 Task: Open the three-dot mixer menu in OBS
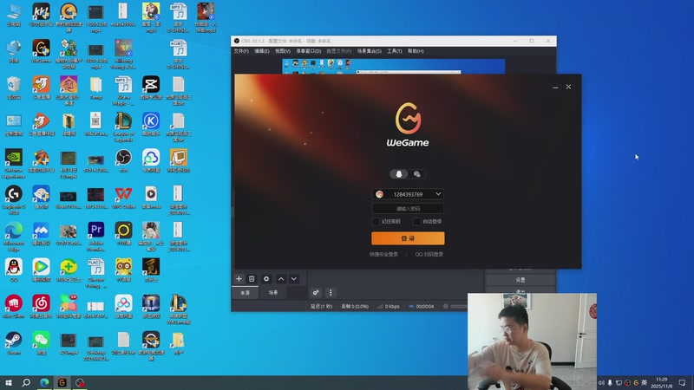coord(331,293)
